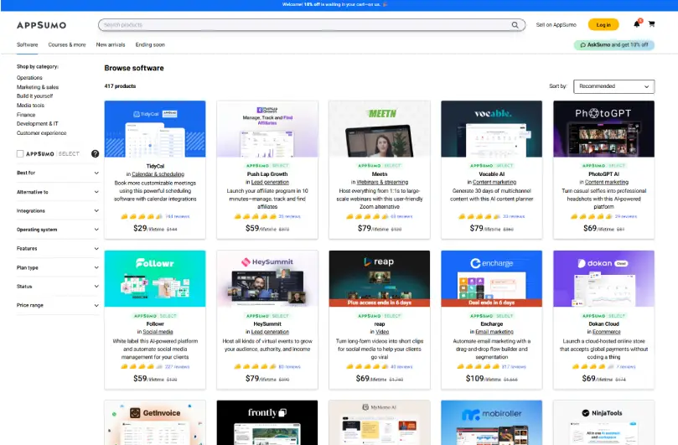
Task: Open the GetInvoice product image
Action: coord(155,422)
